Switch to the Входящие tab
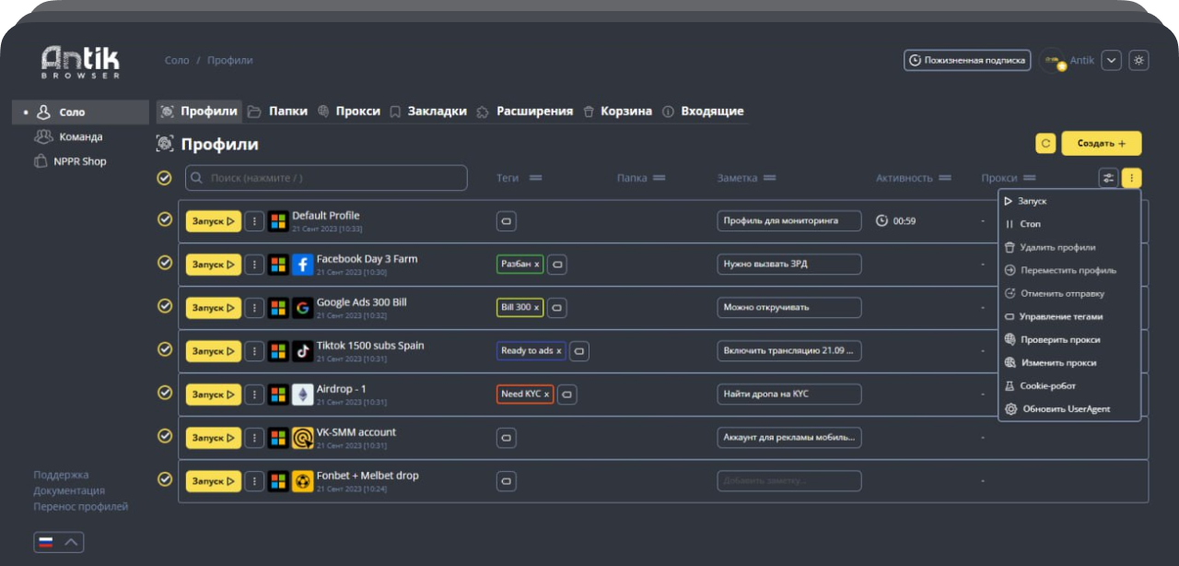The height and width of the screenshot is (566, 1179). click(x=703, y=112)
